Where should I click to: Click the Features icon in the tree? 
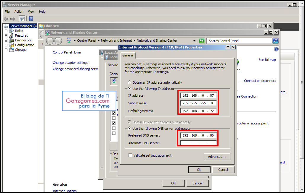12,35
